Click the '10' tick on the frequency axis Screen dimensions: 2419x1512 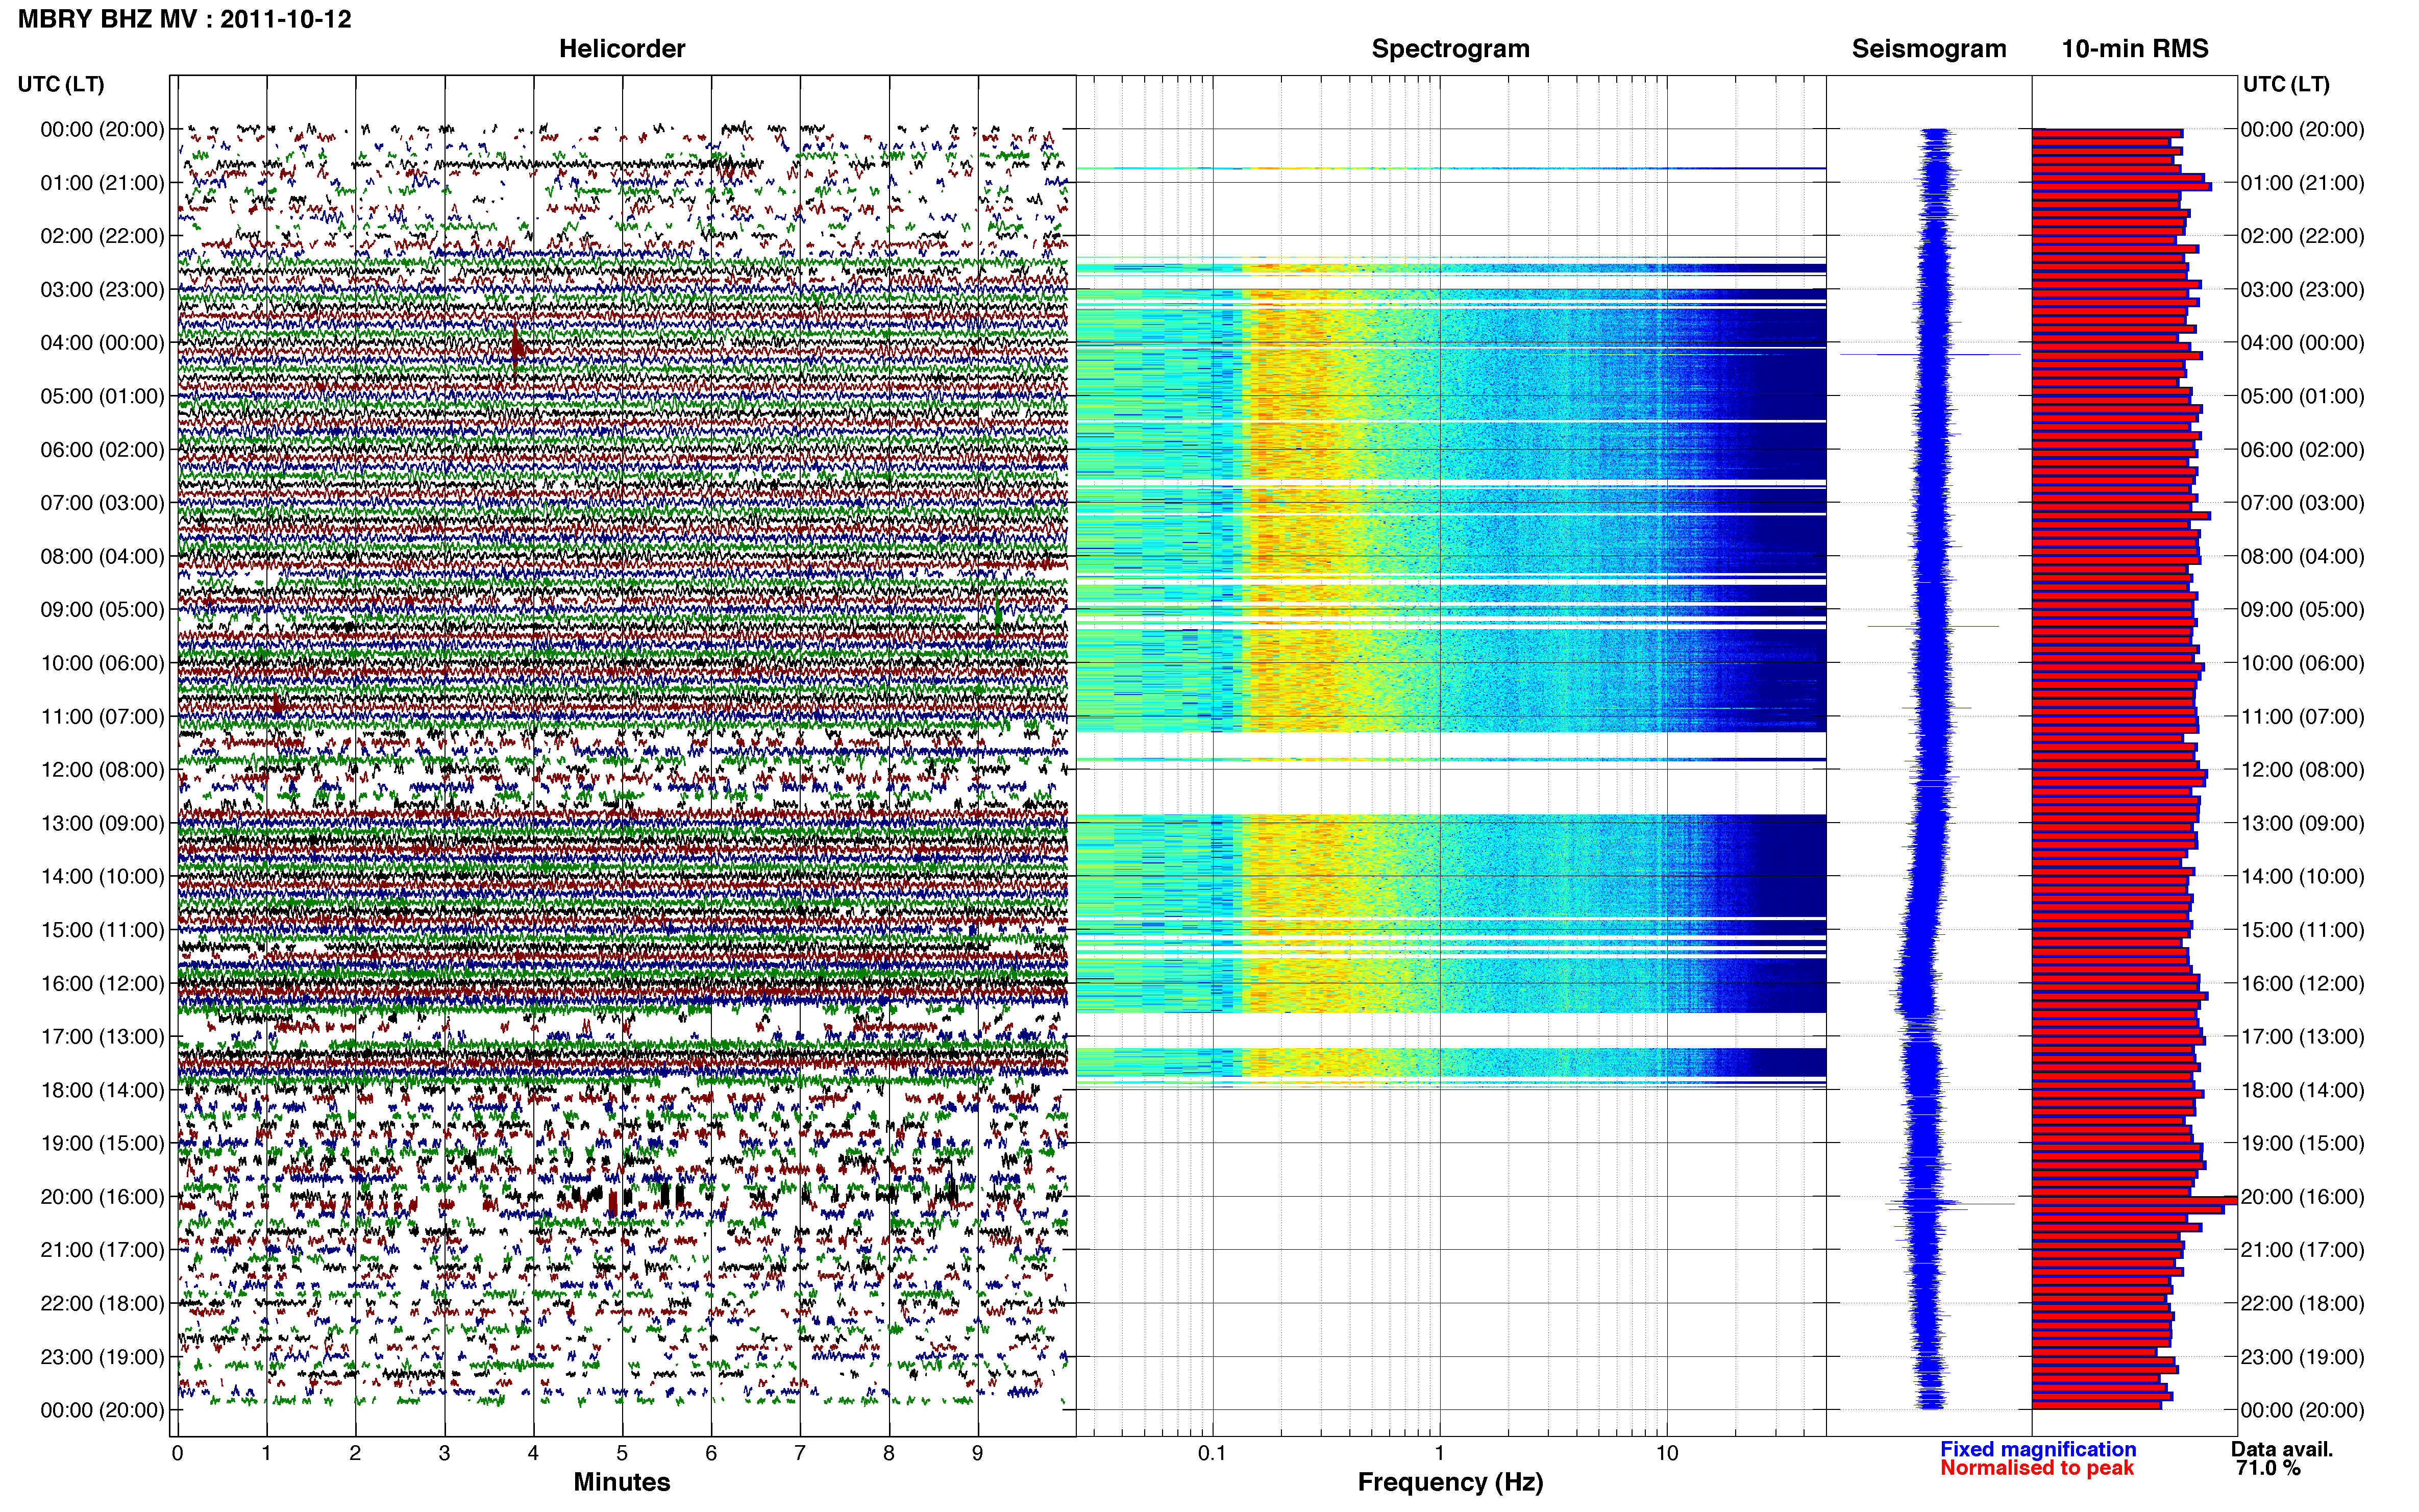click(1667, 1454)
